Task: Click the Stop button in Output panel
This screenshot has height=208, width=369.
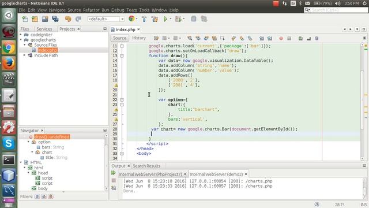Action: pos(114,180)
